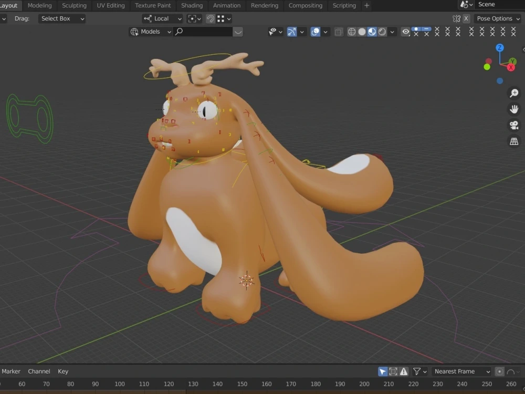This screenshot has width=525, height=394.
Task: Toggle the viewport gizmos button
Action: point(291,32)
